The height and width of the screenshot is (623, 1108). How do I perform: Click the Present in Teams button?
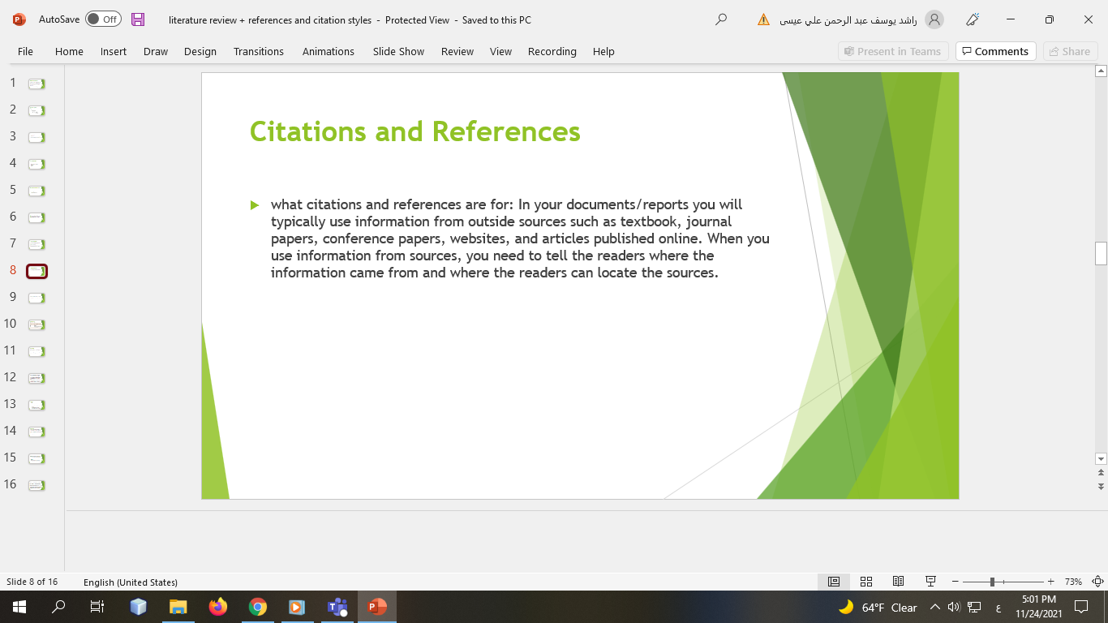click(x=893, y=51)
